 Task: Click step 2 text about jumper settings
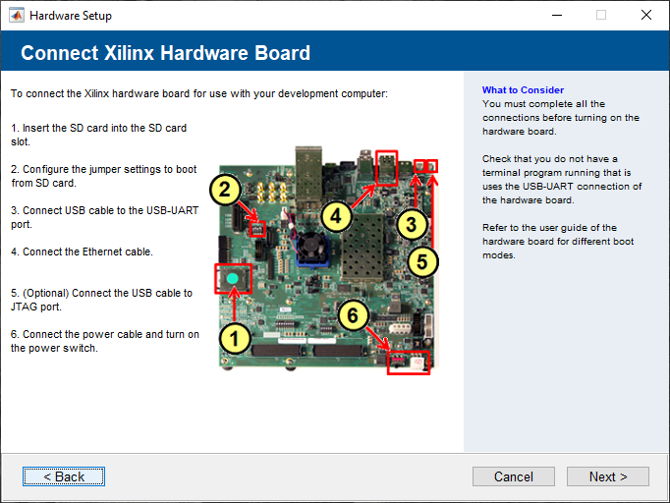coord(104,176)
